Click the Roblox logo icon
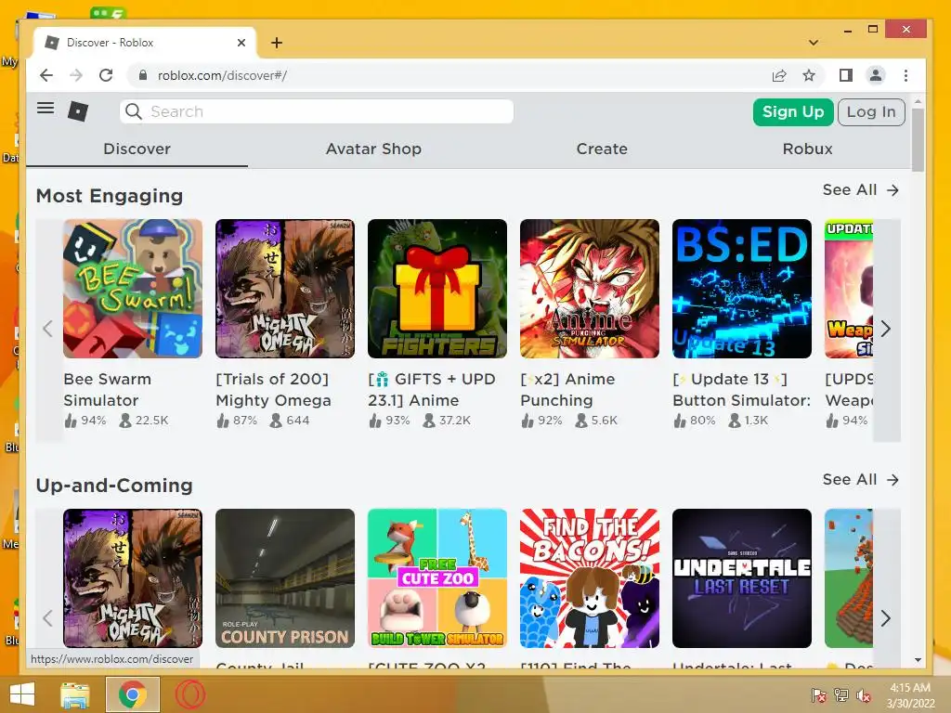The image size is (951, 713). (78, 111)
